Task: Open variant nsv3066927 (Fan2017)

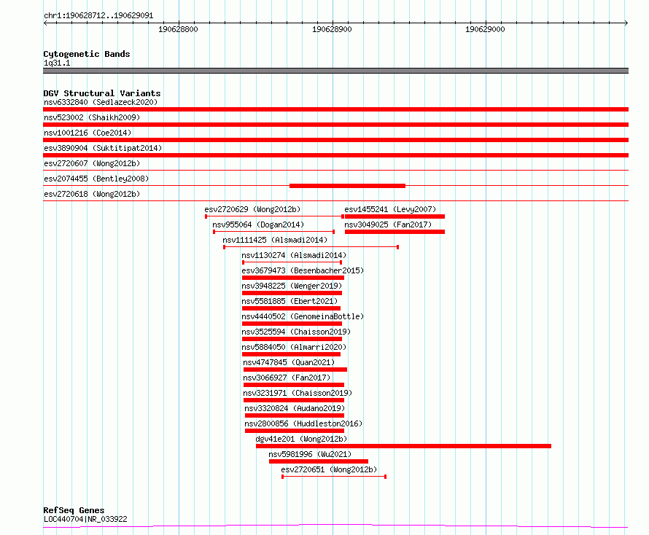Action: pos(287,378)
